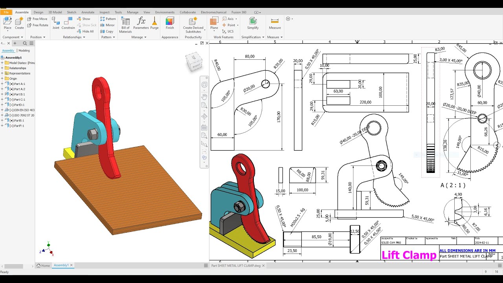Switch to the Design ribbon tab
This screenshot has height=283, width=503.
click(x=39, y=12)
